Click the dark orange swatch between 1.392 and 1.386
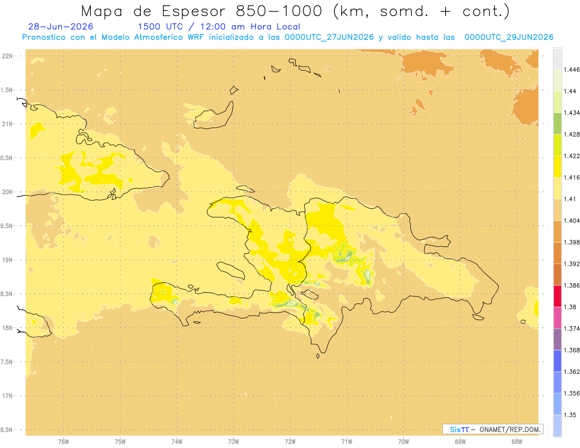Image resolution: width=580 pixels, height=448 pixels. click(557, 275)
